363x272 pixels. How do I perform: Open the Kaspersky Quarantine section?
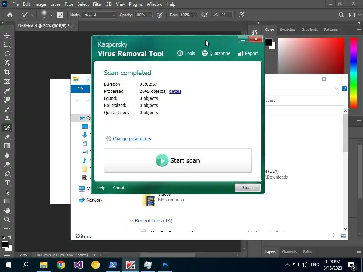click(x=216, y=53)
